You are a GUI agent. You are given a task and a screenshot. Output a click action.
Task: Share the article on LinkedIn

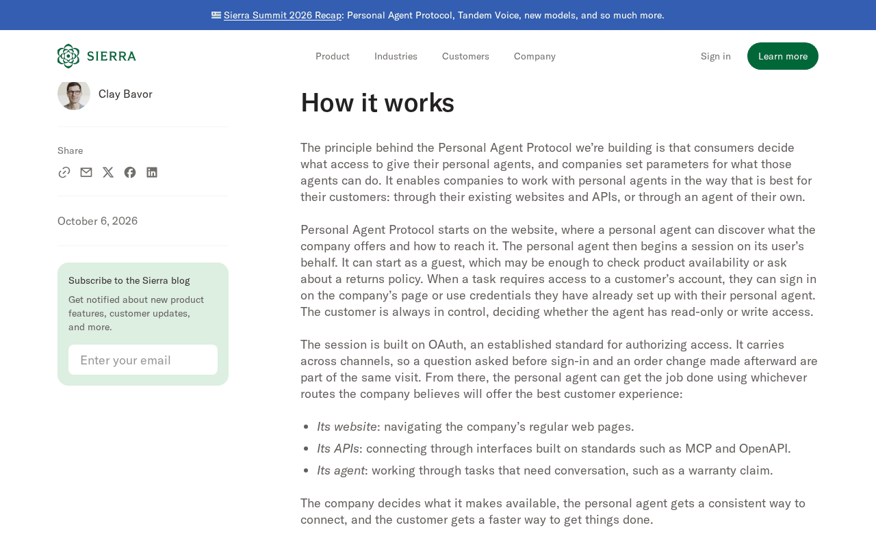click(152, 172)
